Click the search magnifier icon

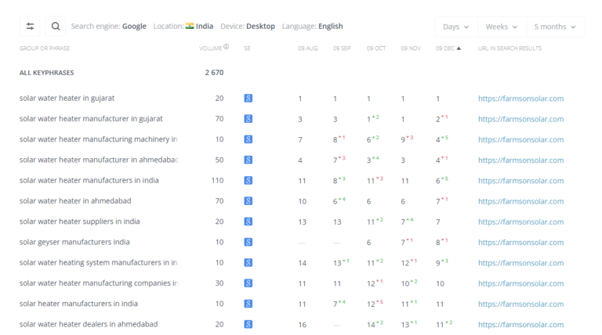56,26
